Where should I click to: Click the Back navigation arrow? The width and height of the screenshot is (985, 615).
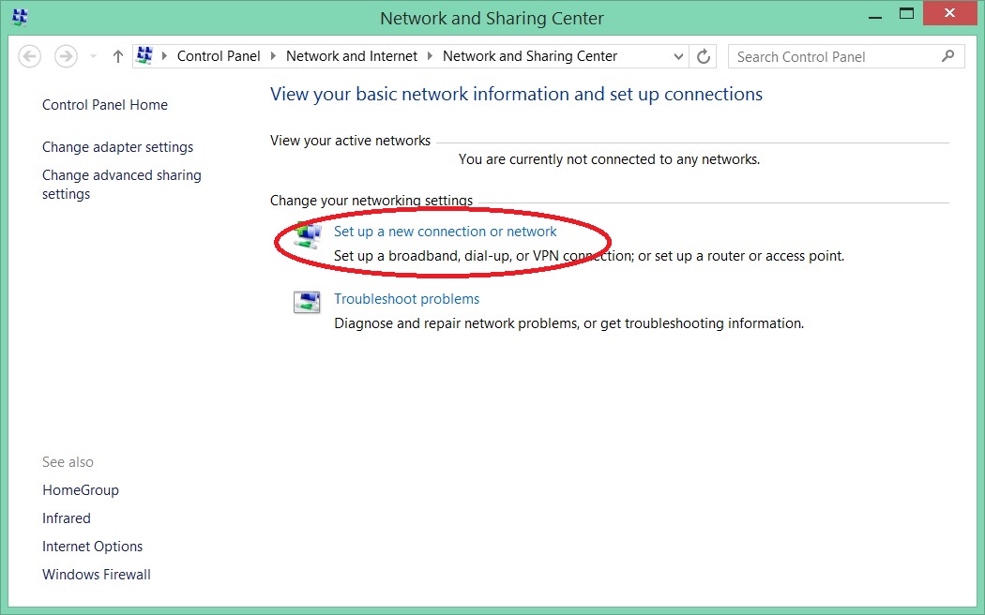(x=30, y=56)
